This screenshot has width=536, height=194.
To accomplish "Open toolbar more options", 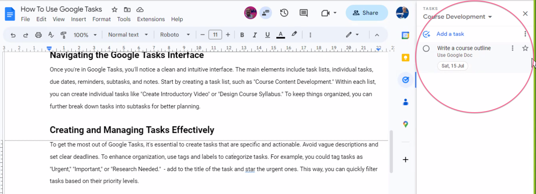I will [x=310, y=35].
